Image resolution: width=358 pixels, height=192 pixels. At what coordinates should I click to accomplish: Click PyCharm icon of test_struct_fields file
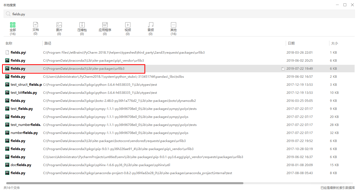pos(7,84)
